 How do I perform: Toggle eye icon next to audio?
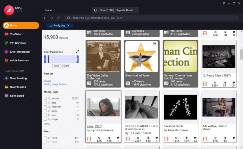(x=49, y=111)
